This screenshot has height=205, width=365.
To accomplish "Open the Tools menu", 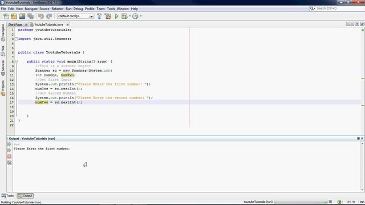I will coord(111,9).
